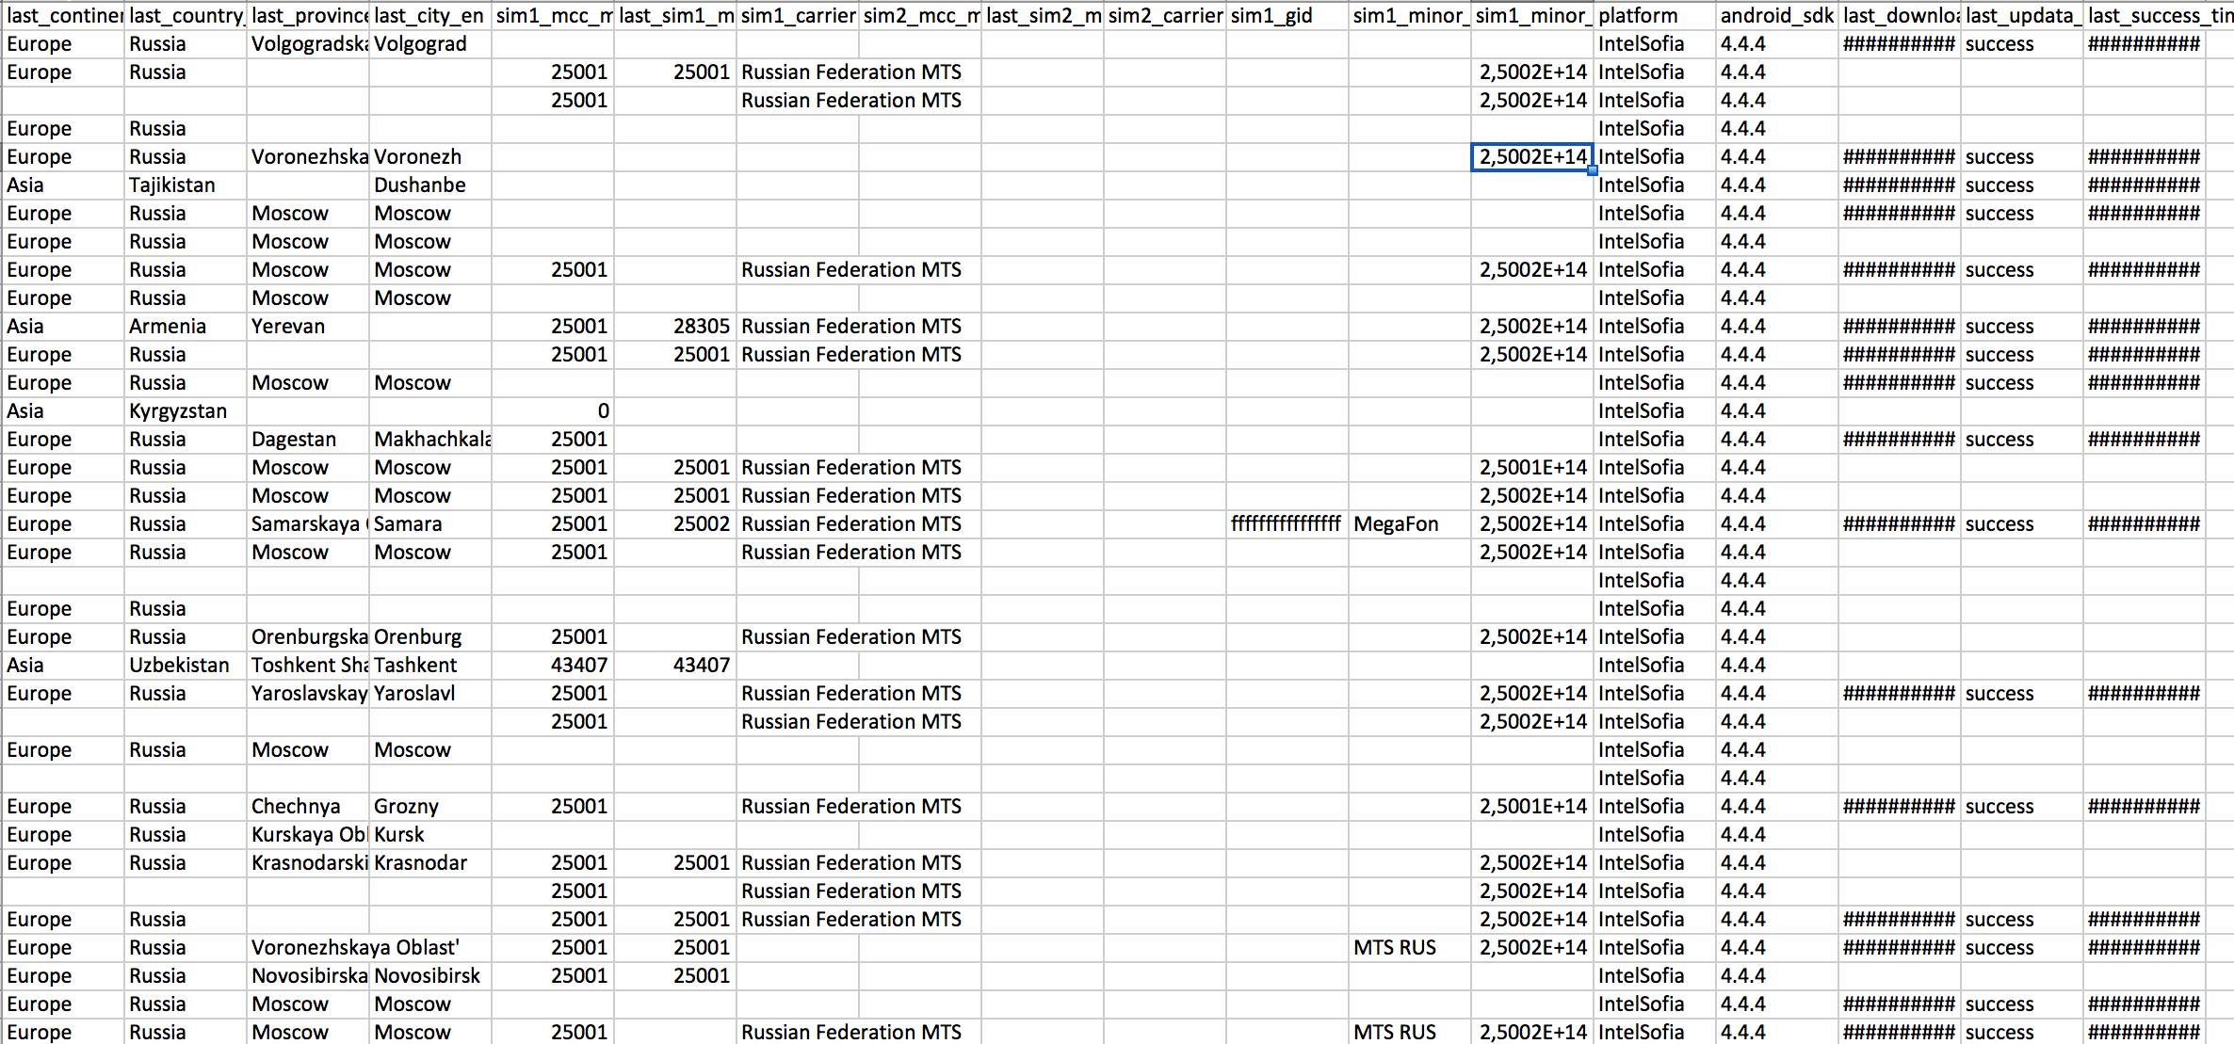Click the Novosibirsk city cell

point(430,976)
